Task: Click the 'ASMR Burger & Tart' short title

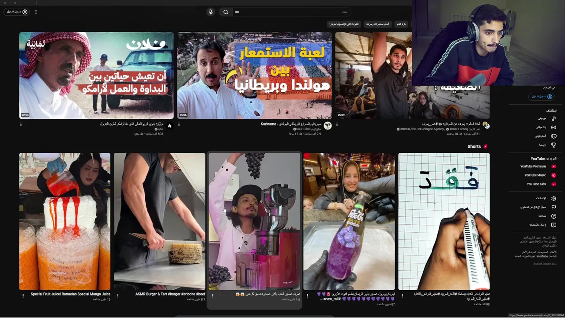Action: pos(170,294)
